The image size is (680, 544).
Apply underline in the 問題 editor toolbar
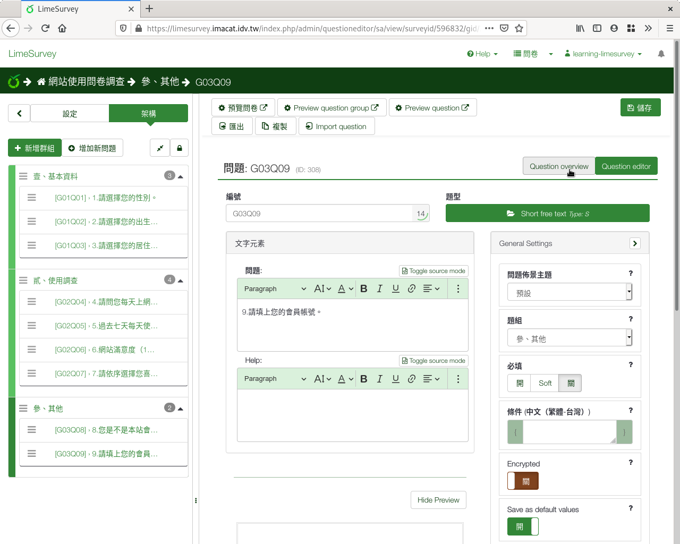coord(396,288)
